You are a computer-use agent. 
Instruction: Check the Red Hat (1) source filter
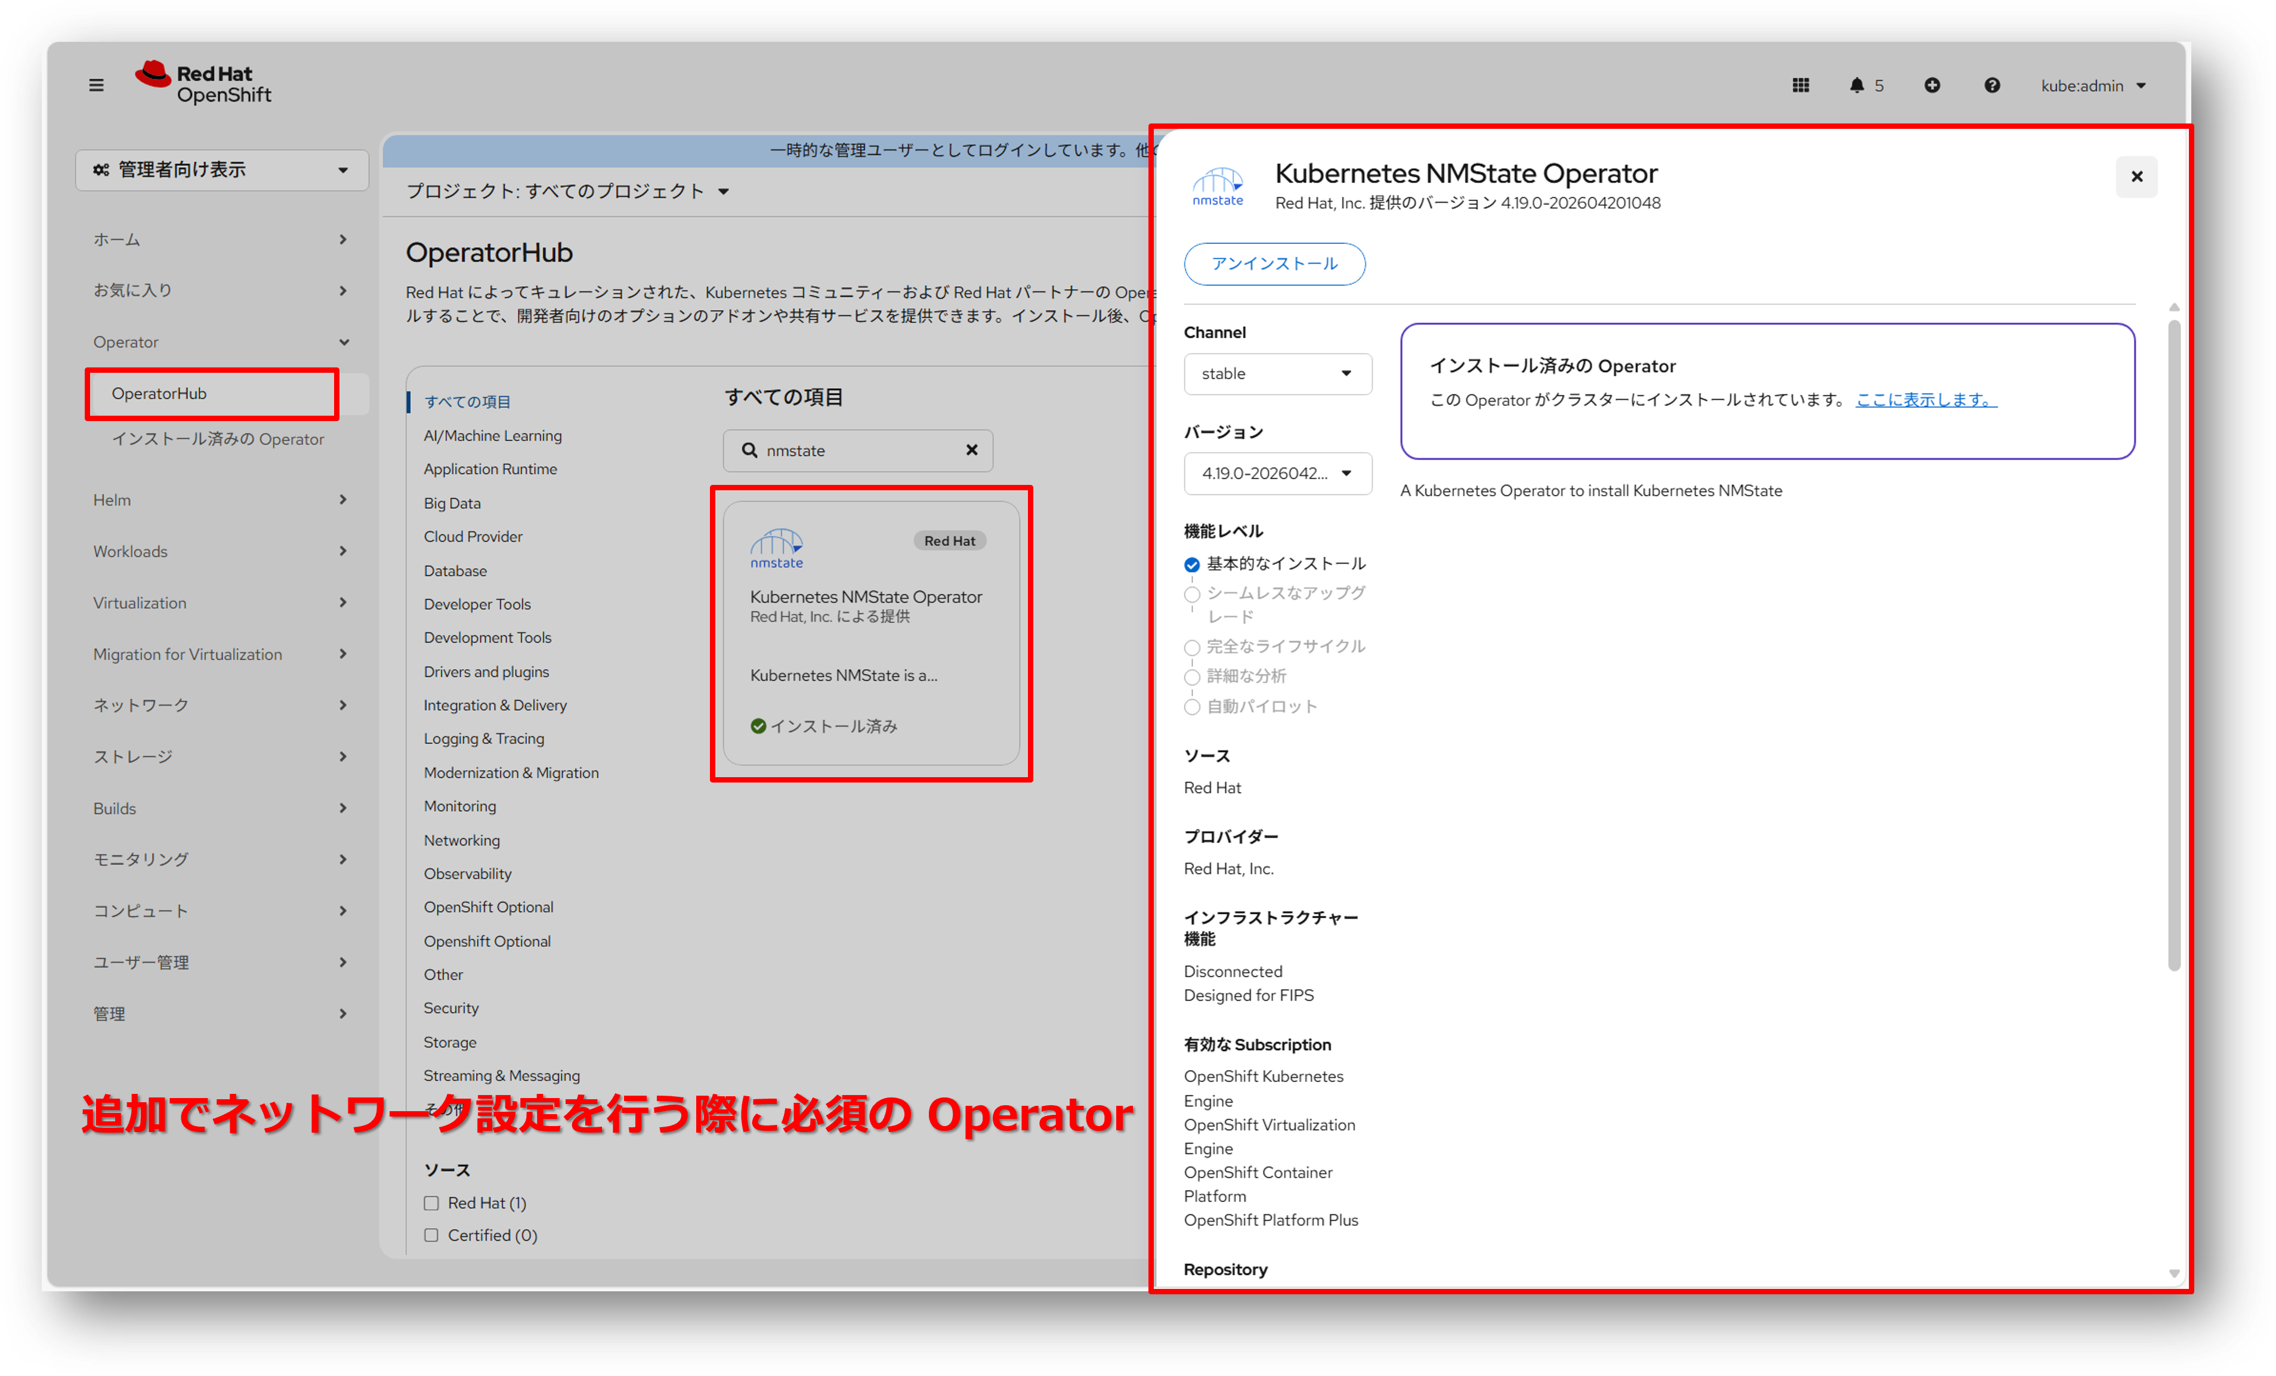point(431,1202)
